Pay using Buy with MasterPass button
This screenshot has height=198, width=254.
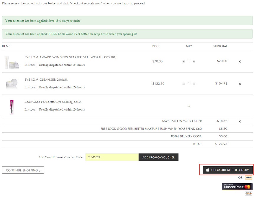[x=237, y=187]
